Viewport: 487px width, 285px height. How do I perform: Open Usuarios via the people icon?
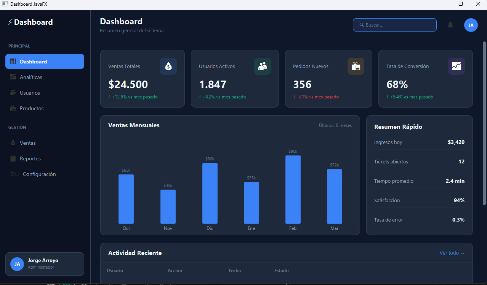click(13, 92)
